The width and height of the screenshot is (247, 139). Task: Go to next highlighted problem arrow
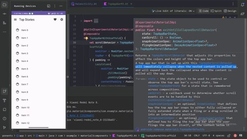[235, 17]
